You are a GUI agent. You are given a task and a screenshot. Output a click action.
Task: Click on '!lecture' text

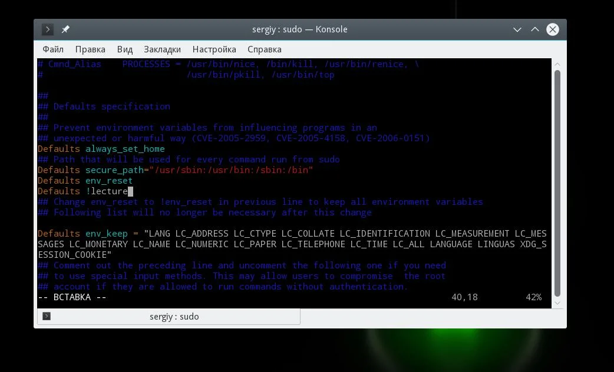[107, 191]
